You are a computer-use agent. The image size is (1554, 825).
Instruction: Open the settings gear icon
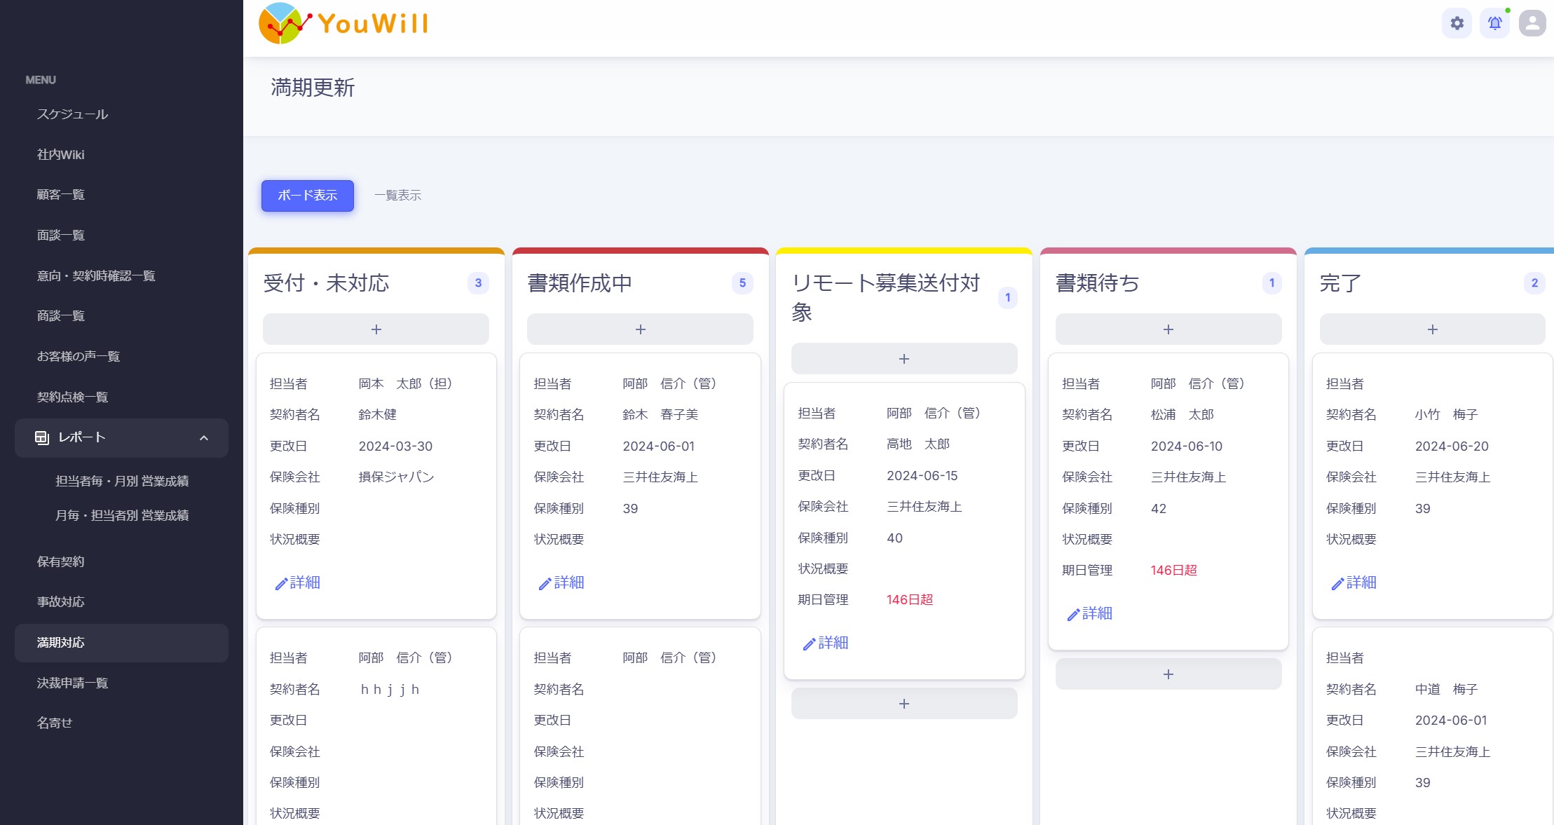click(x=1457, y=23)
